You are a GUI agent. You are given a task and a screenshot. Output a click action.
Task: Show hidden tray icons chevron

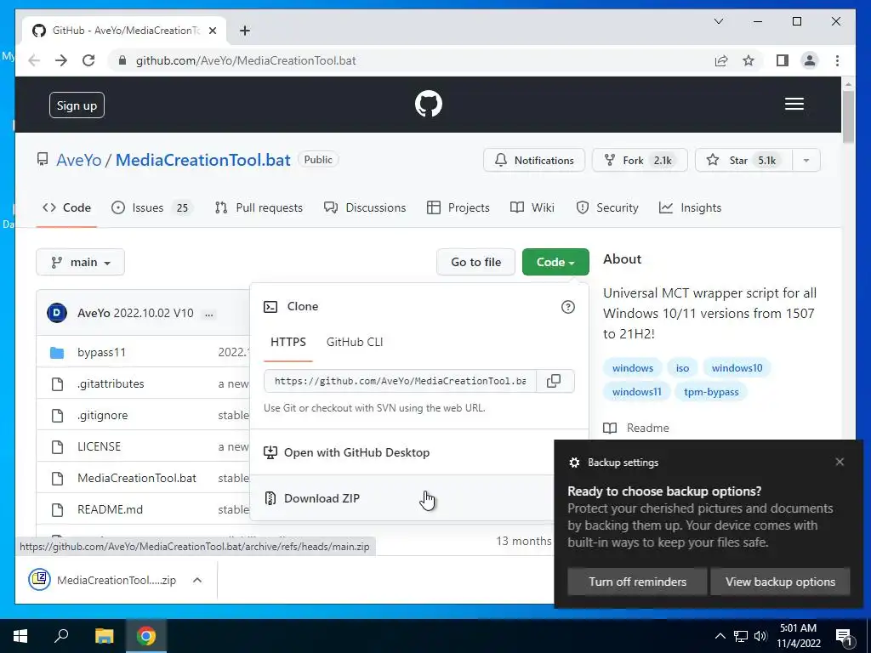point(720,636)
